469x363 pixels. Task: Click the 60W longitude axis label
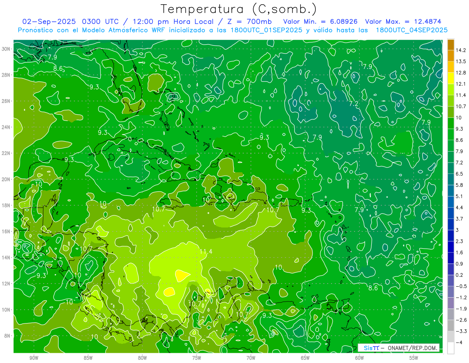(x=360, y=358)
